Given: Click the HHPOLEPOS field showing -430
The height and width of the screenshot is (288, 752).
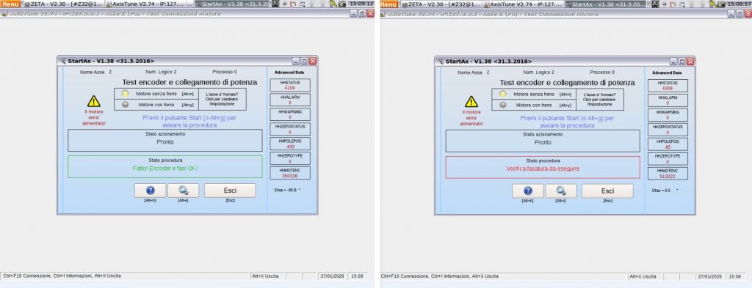Looking at the screenshot, I should tap(289, 144).
